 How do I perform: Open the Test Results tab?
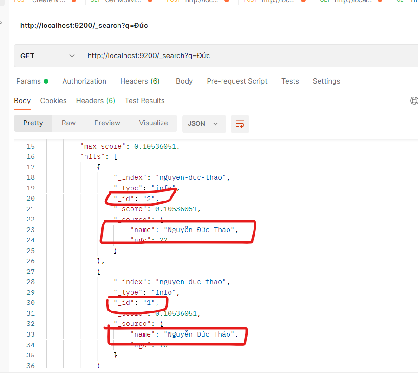point(145,101)
